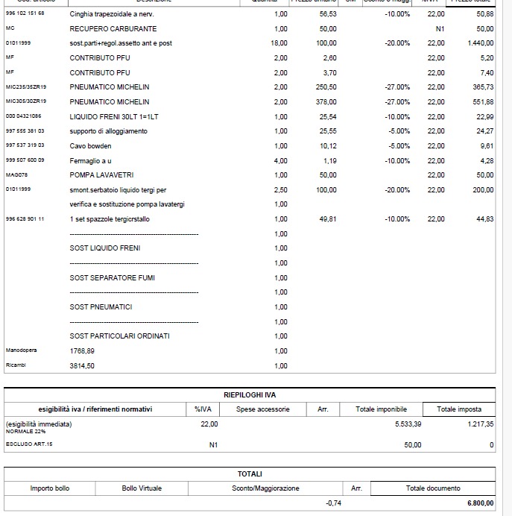The image size is (512, 516).
Task: Click the 'Cinghia trapezoidale a nerv.' description
Action: pos(113,13)
